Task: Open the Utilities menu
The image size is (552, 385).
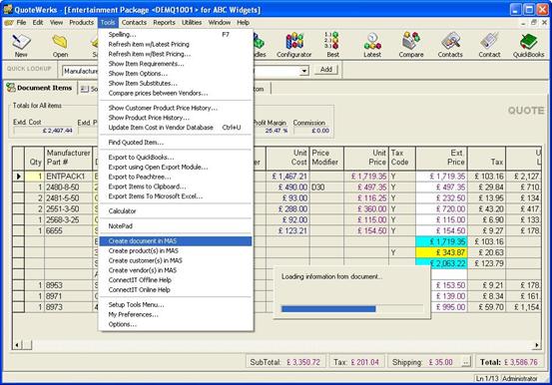Action: 192,23
